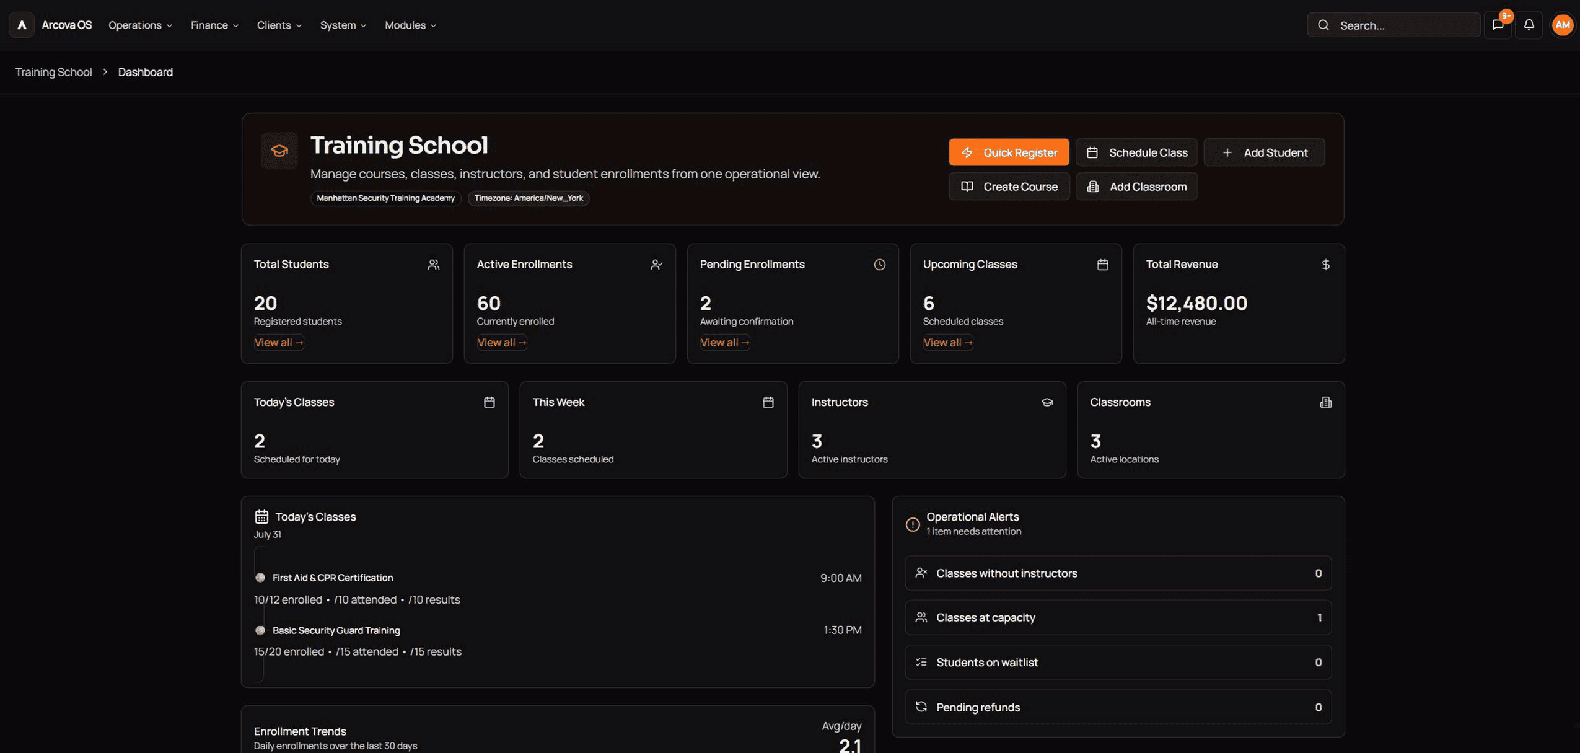Open the Finance dropdown menu
Screen dimensions: 1580x753
point(214,25)
